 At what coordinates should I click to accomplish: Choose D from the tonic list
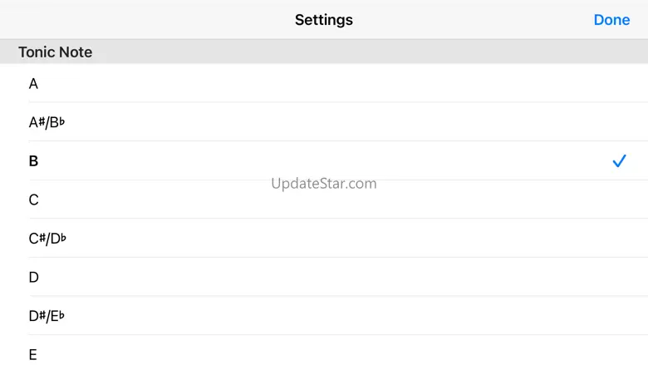point(324,277)
